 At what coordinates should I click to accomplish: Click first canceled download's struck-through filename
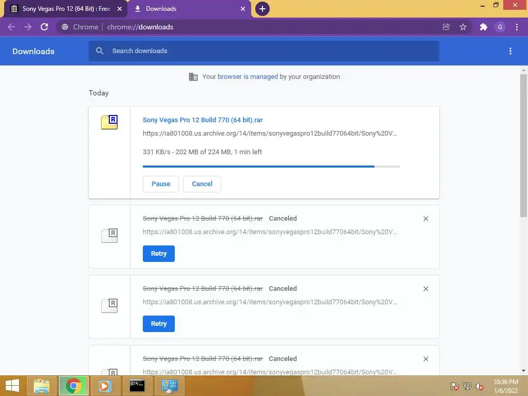203,219
